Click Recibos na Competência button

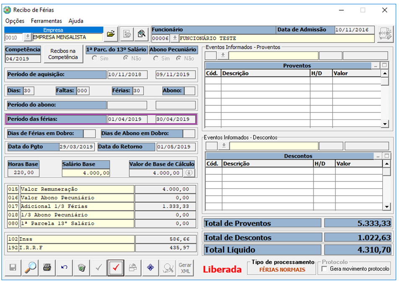[63, 54]
